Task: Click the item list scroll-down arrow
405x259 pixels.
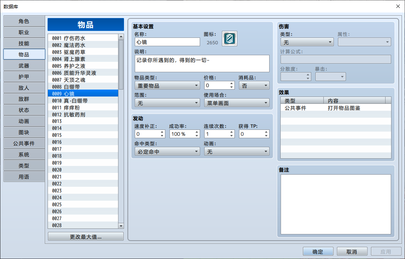Action: 121,226
